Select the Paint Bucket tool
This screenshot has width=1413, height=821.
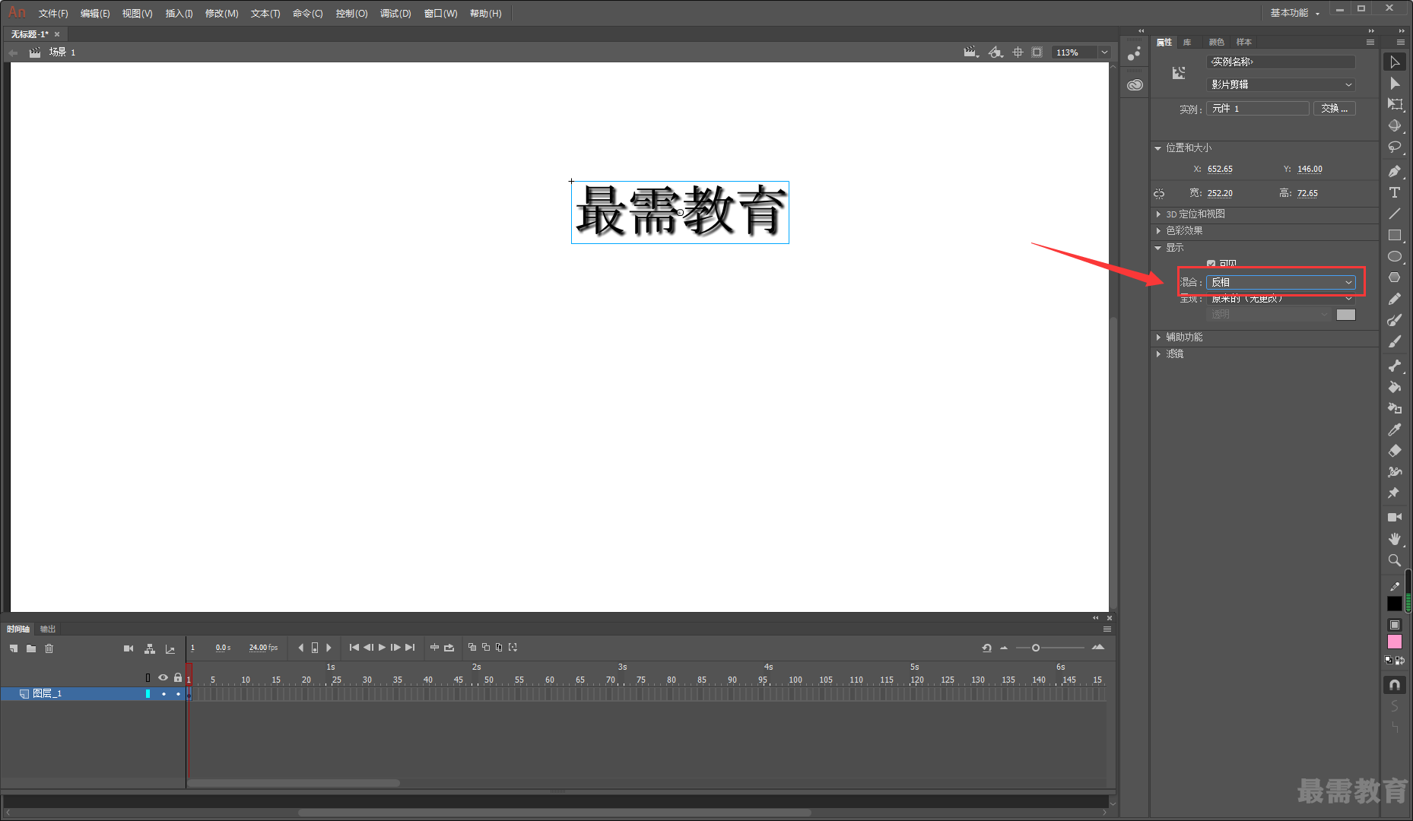point(1394,387)
